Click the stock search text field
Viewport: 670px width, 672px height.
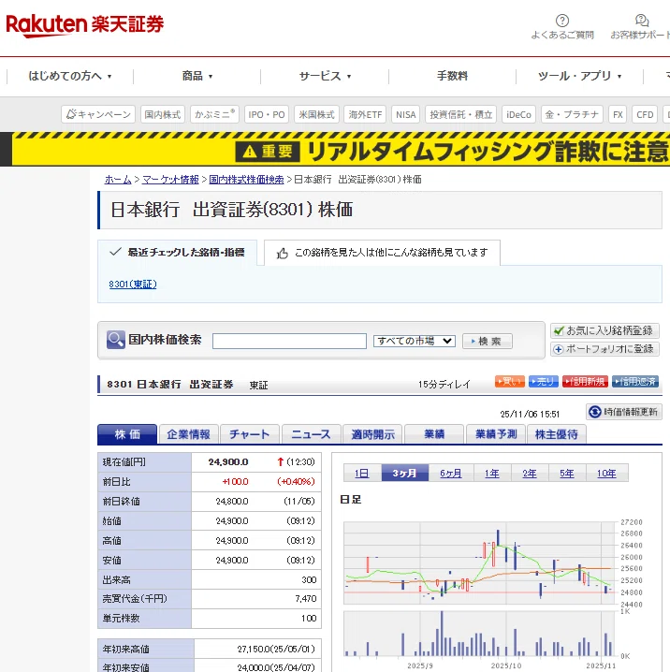pyautogui.click(x=289, y=341)
